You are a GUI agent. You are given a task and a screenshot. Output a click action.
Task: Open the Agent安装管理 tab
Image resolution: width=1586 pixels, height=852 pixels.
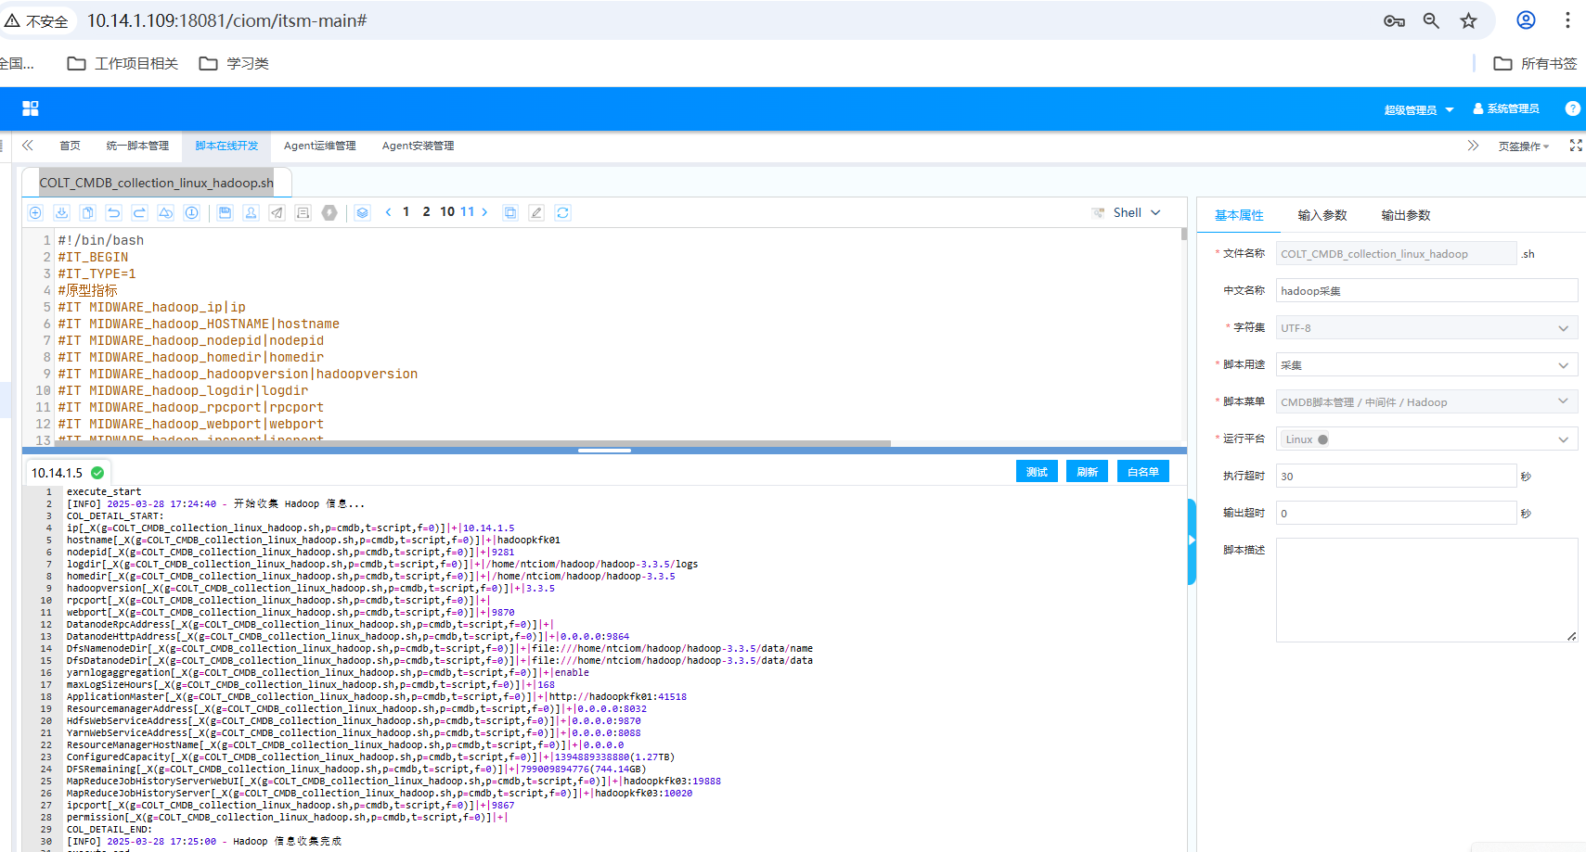pyautogui.click(x=418, y=146)
